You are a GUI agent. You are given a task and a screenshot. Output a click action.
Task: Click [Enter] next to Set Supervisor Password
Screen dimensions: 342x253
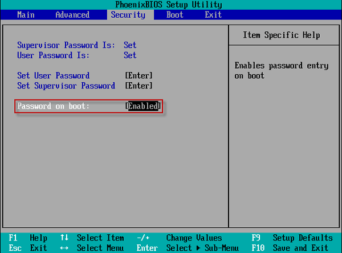(139, 86)
